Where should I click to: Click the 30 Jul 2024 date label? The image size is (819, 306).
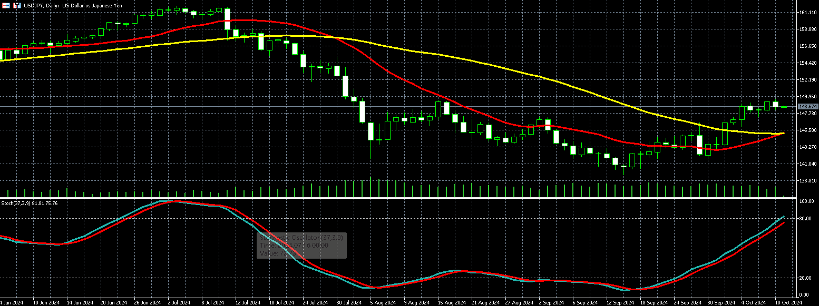pyautogui.click(x=348, y=303)
